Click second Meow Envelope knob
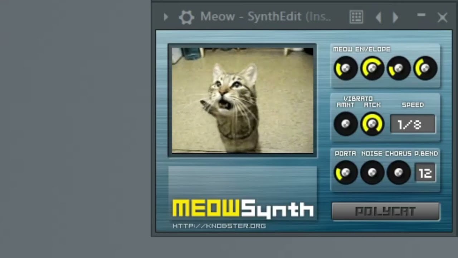Screen dimensions: 458x258 pos(372,68)
